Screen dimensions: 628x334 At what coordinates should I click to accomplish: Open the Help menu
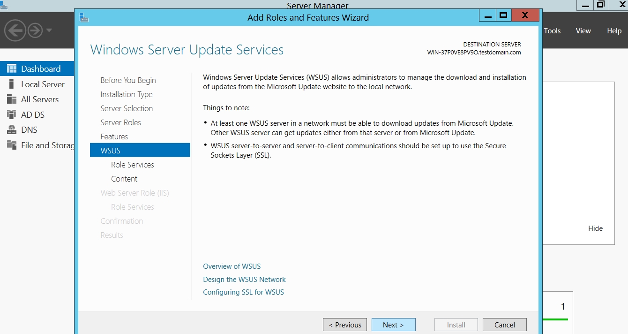(x=614, y=31)
